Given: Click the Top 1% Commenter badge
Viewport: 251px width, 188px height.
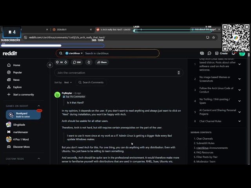Looking at the screenshot, I should pyautogui.click(x=74, y=97).
